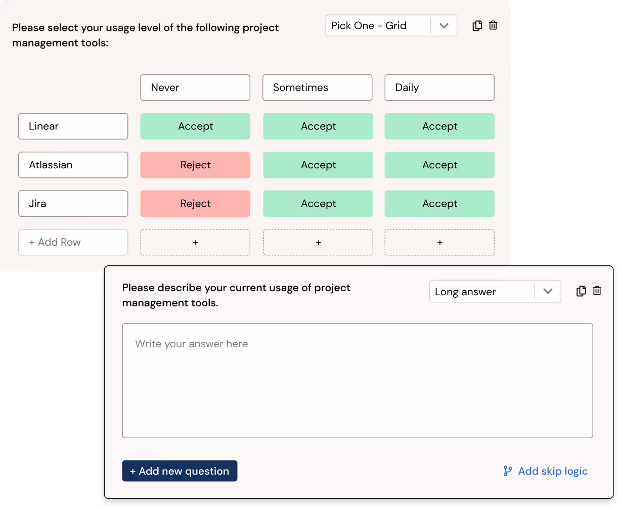The height and width of the screenshot is (508, 620).
Task: Toggle Atlassian's Never Reject cell
Action: pos(195,165)
